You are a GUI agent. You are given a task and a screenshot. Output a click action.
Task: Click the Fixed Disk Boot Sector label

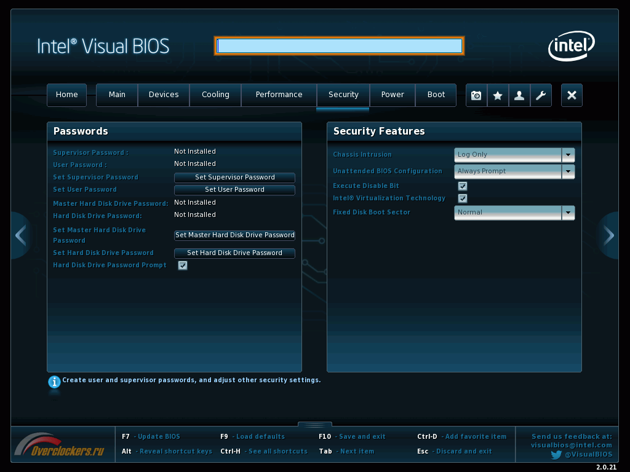pos(371,212)
